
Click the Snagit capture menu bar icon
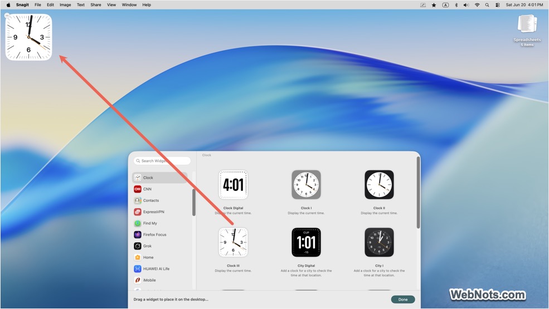pyautogui.click(x=423, y=5)
